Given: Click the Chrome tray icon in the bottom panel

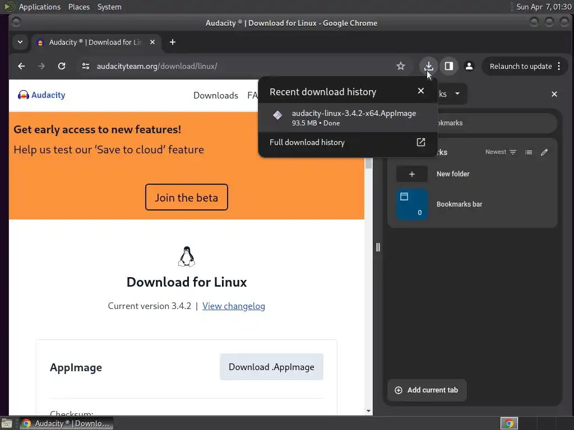Looking at the screenshot, I should [x=509, y=423].
